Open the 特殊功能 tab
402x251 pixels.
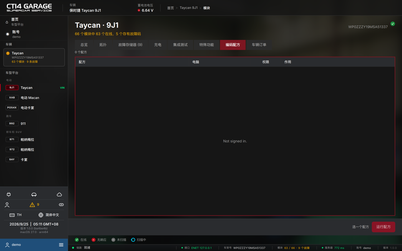[x=207, y=45]
